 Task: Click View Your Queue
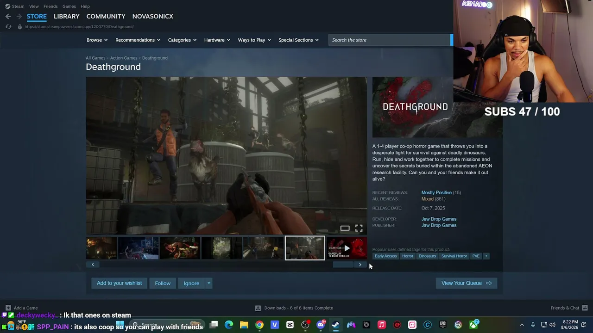click(x=467, y=283)
